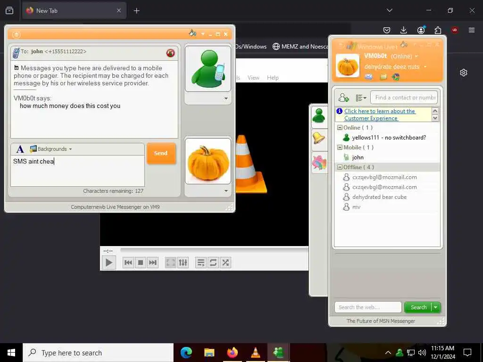
Task: Focus the SMS message input box
Action: [x=77, y=171]
